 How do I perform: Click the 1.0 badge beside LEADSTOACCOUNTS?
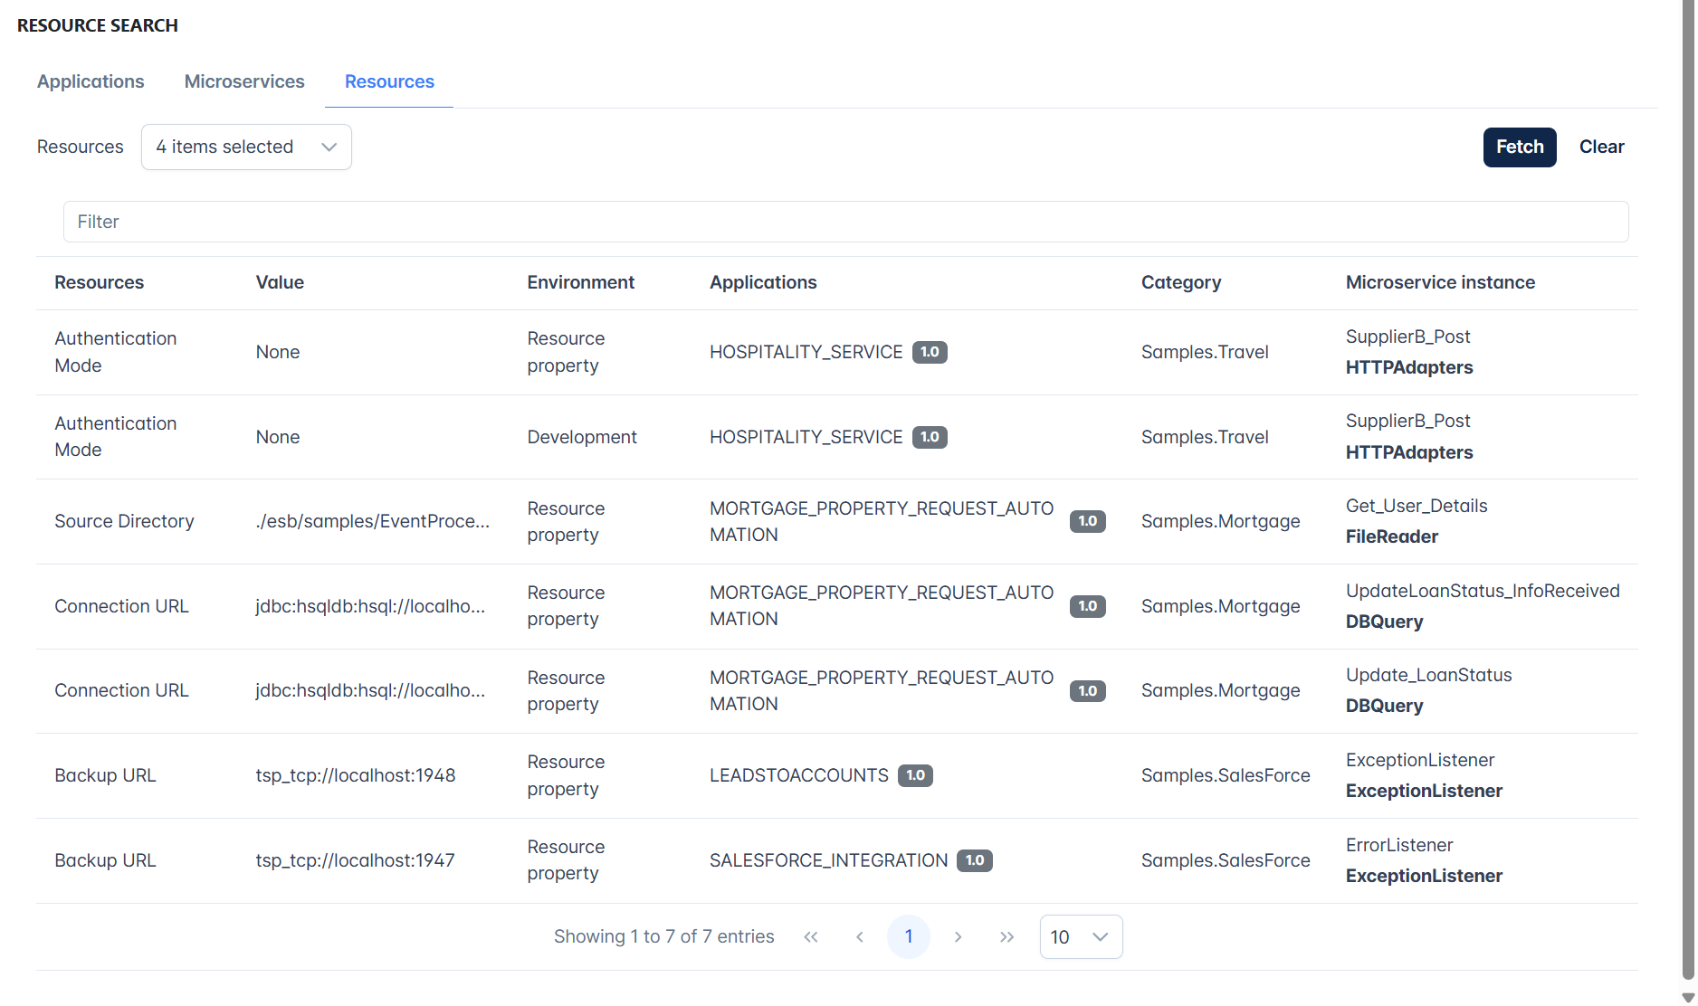915,775
